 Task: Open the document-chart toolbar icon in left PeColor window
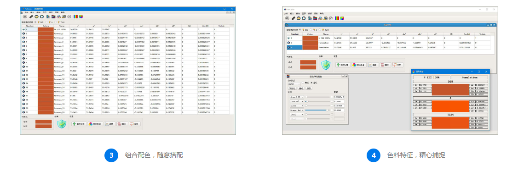tap(48, 17)
